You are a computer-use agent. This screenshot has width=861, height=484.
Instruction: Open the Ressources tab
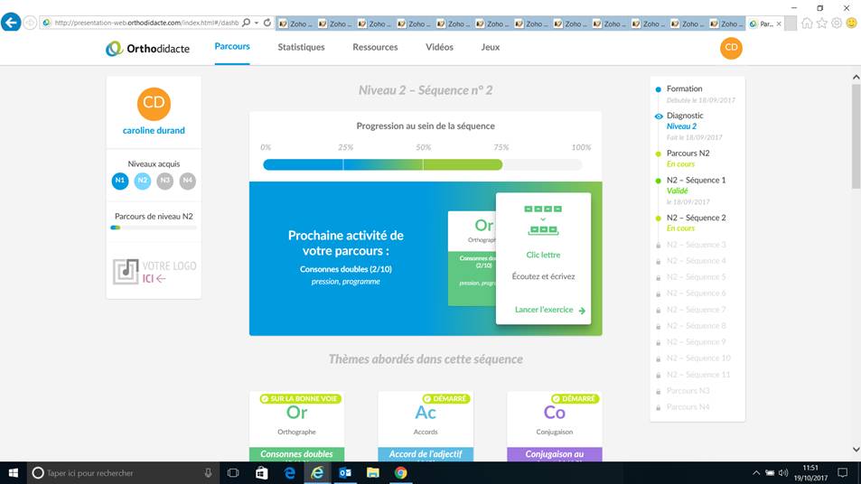coord(375,47)
